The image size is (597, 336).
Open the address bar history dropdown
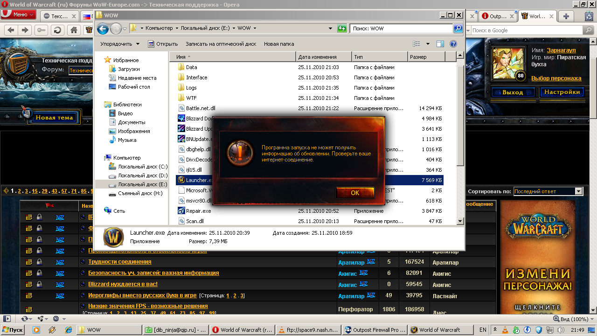pos(330,28)
